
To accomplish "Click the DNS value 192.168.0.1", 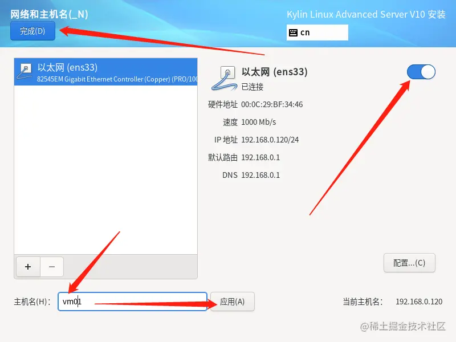I will coord(260,175).
